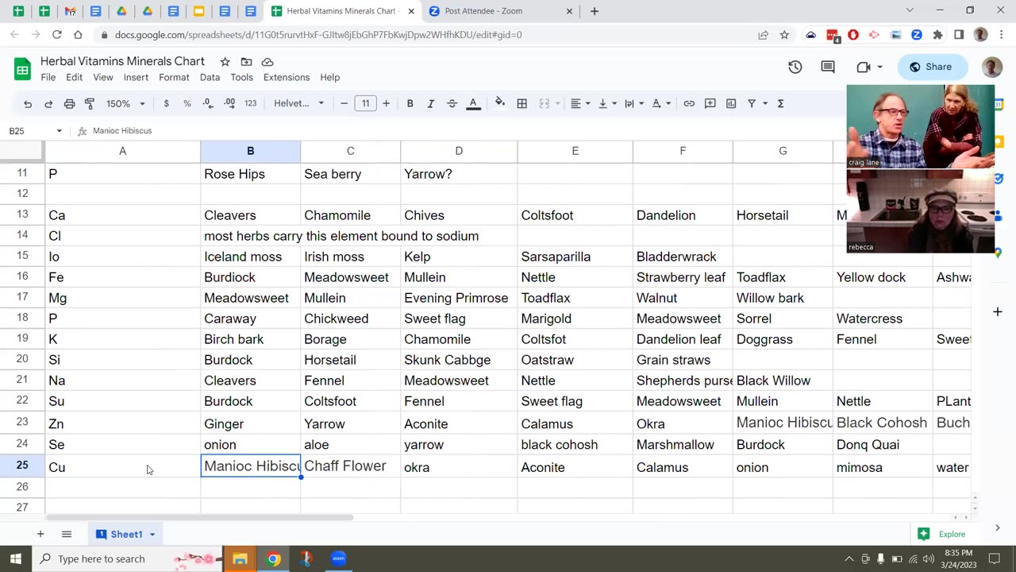This screenshot has width=1016, height=572.
Task: Open the Sheet1 tab menu arrow
Action: coord(152,535)
